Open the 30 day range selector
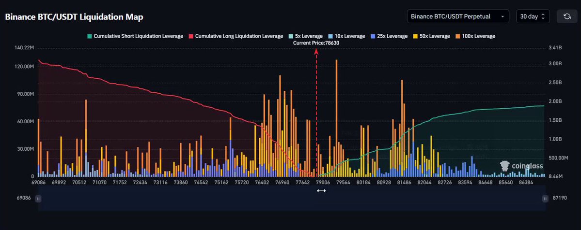The width and height of the screenshot is (581, 230). (x=533, y=16)
